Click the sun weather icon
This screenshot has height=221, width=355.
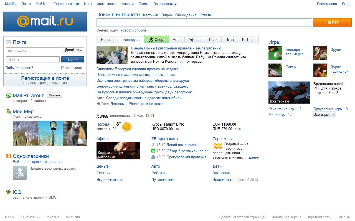tap(127, 127)
